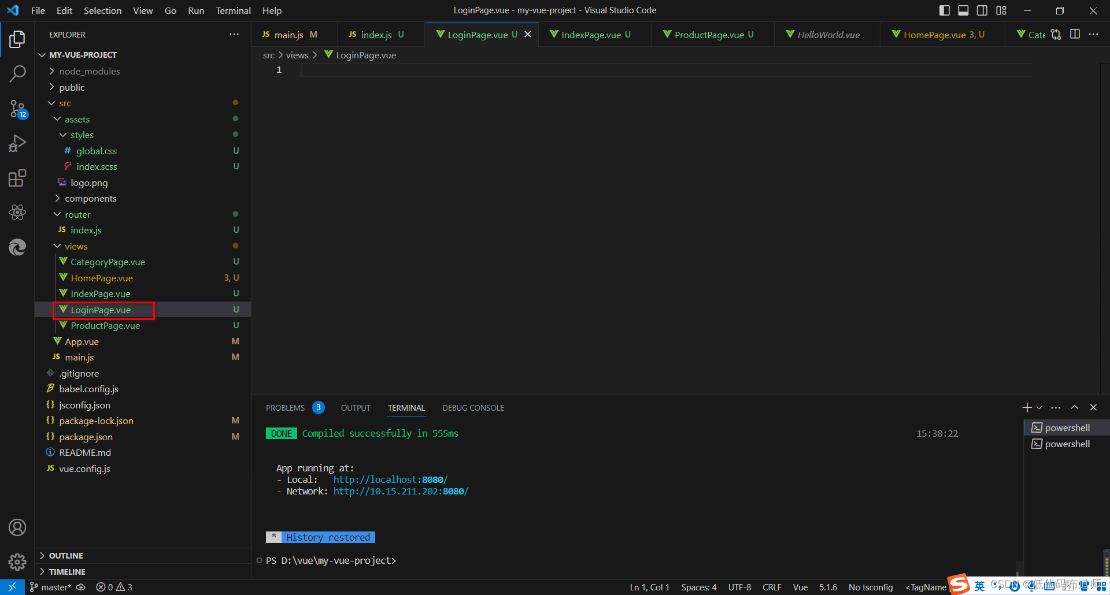Open the Extensions view
Image resolution: width=1110 pixels, height=595 pixels.
[x=17, y=178]
